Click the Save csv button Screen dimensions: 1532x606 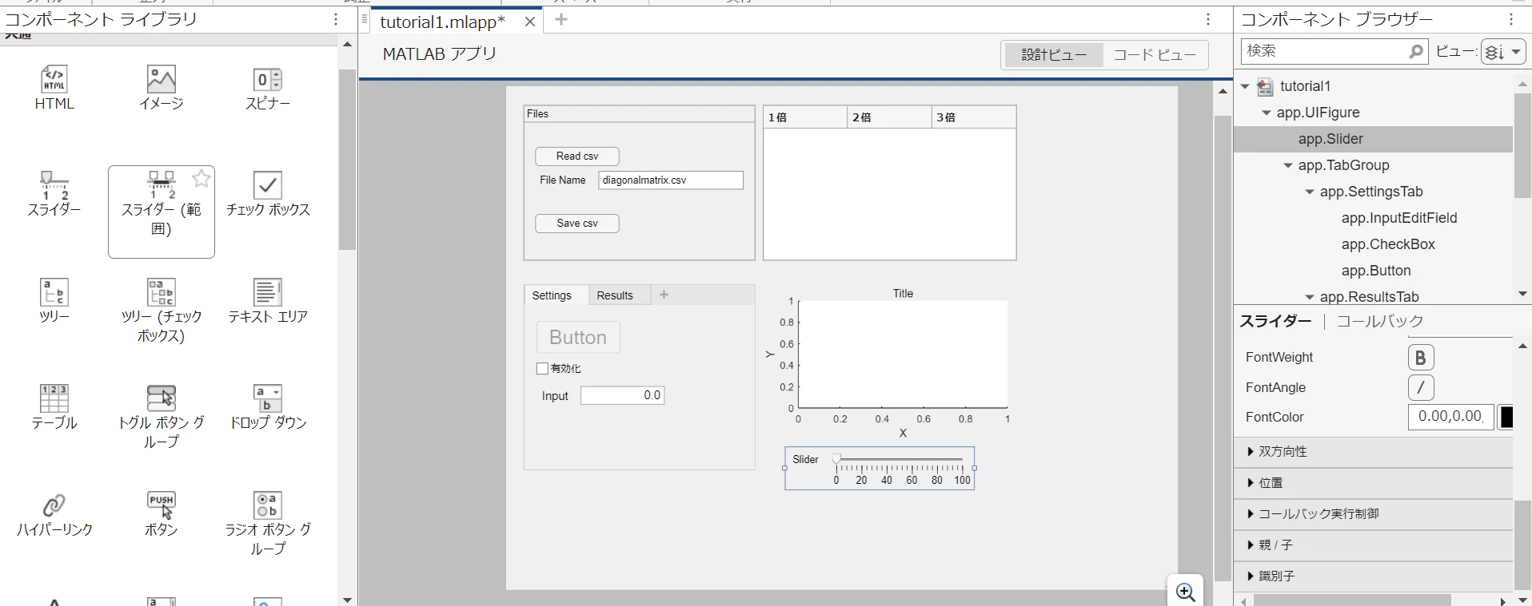577,224
